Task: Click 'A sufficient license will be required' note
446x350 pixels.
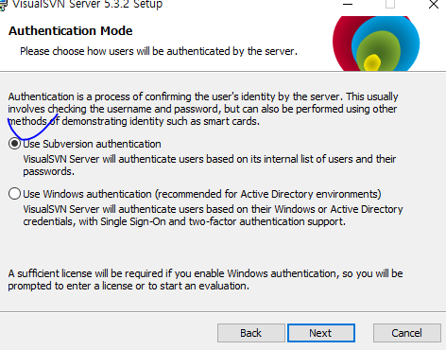Action: (x=205, y=279)
